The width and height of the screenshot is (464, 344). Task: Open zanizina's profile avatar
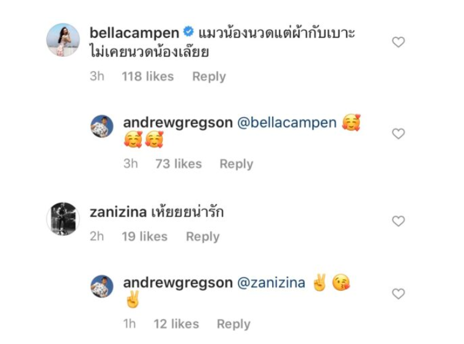click(63, 219)
